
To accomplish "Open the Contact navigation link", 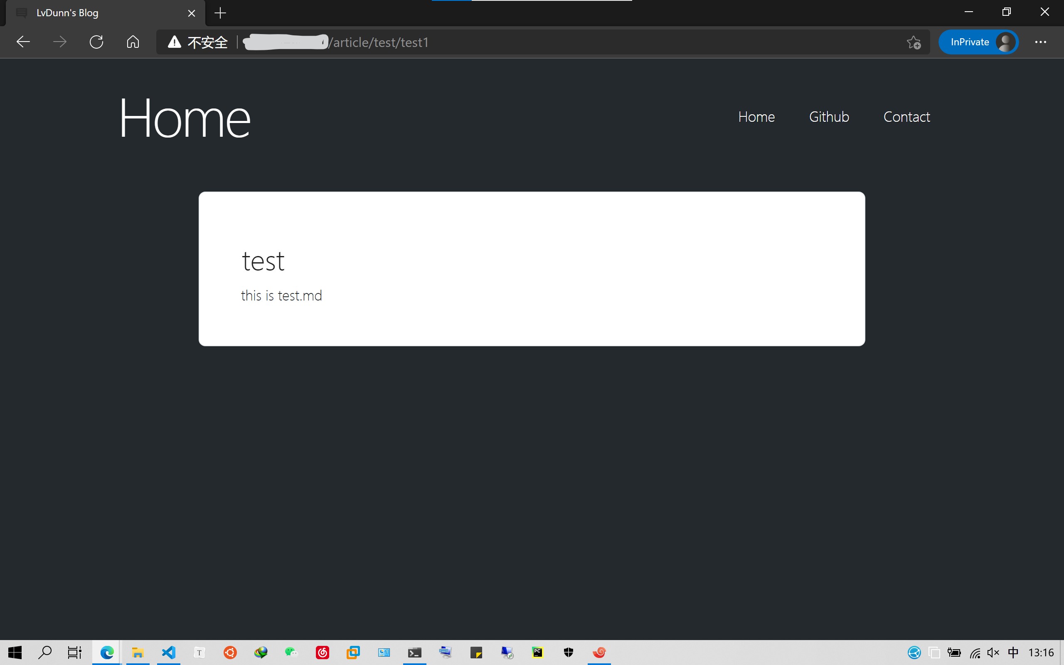I will (x=906, y=117).
